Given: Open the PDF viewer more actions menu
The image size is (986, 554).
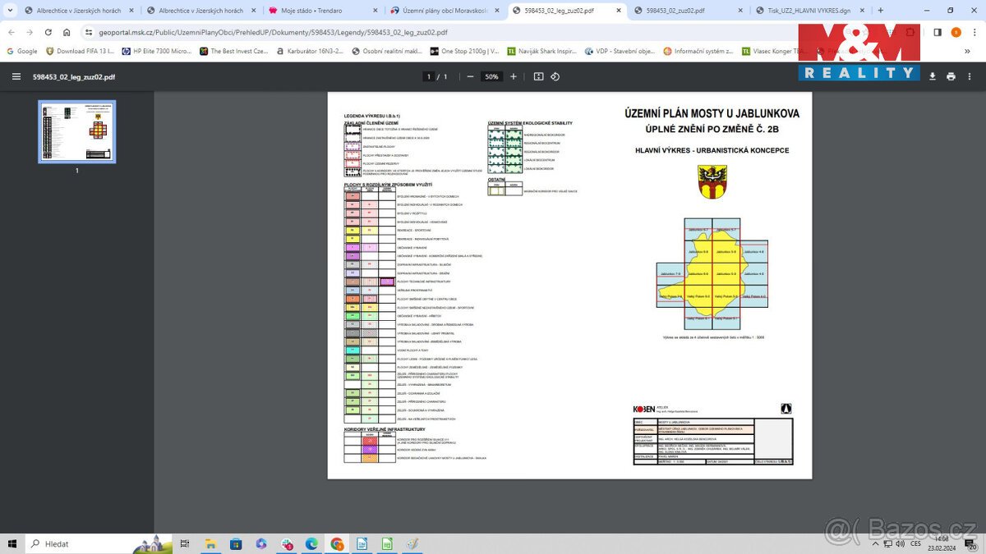Looking at the screenshot, I should [970, 76].
